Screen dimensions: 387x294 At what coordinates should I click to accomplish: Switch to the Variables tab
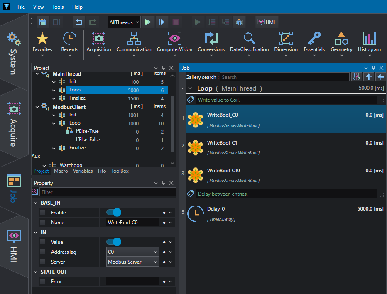[83, 171]
